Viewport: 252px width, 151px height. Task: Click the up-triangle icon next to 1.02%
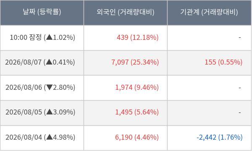(49, 37)
